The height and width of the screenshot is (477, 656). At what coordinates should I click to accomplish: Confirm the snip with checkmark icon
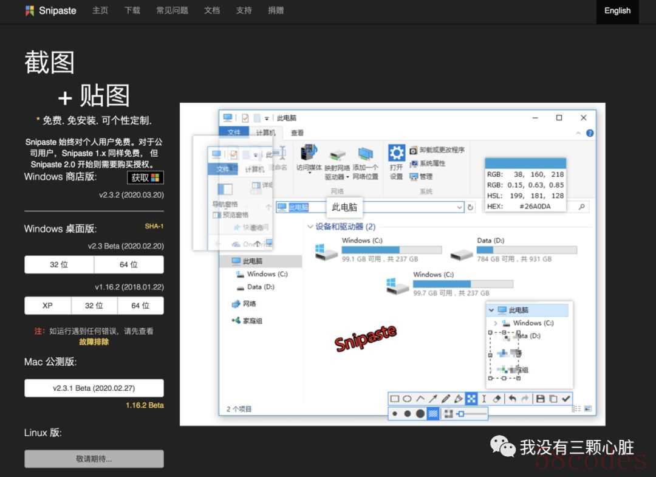(566, 399)
